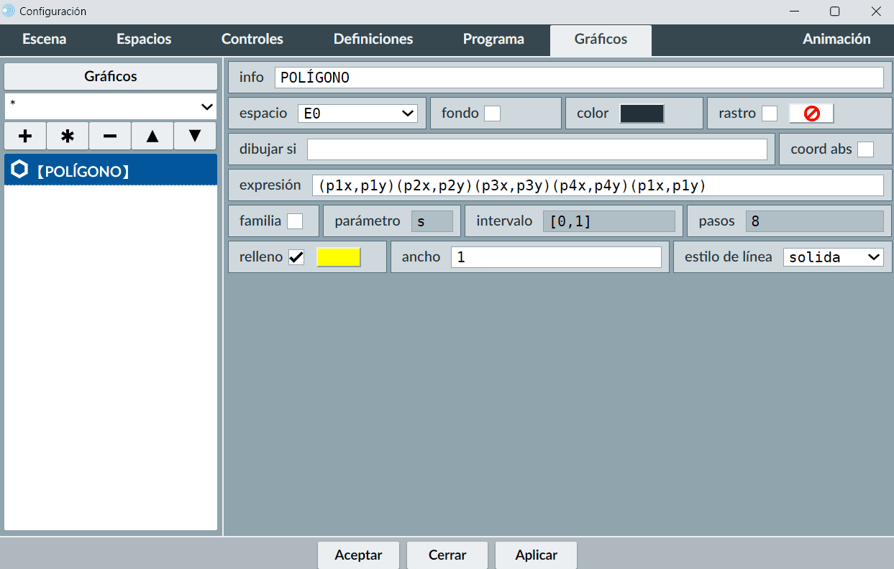Move graphic up with up arrow
The width and height of the screenshot is (894, 569).
click(x=152, y=136)
